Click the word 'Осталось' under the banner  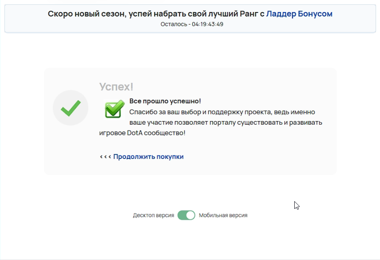pyautogui.click(x=174, y=24)
